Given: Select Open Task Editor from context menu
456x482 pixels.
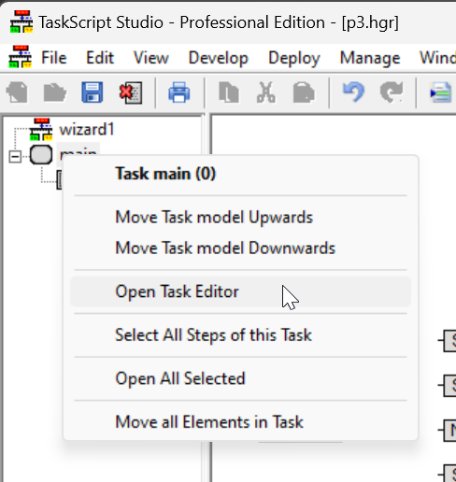Looking at the screenshot, I should (240, 291).
